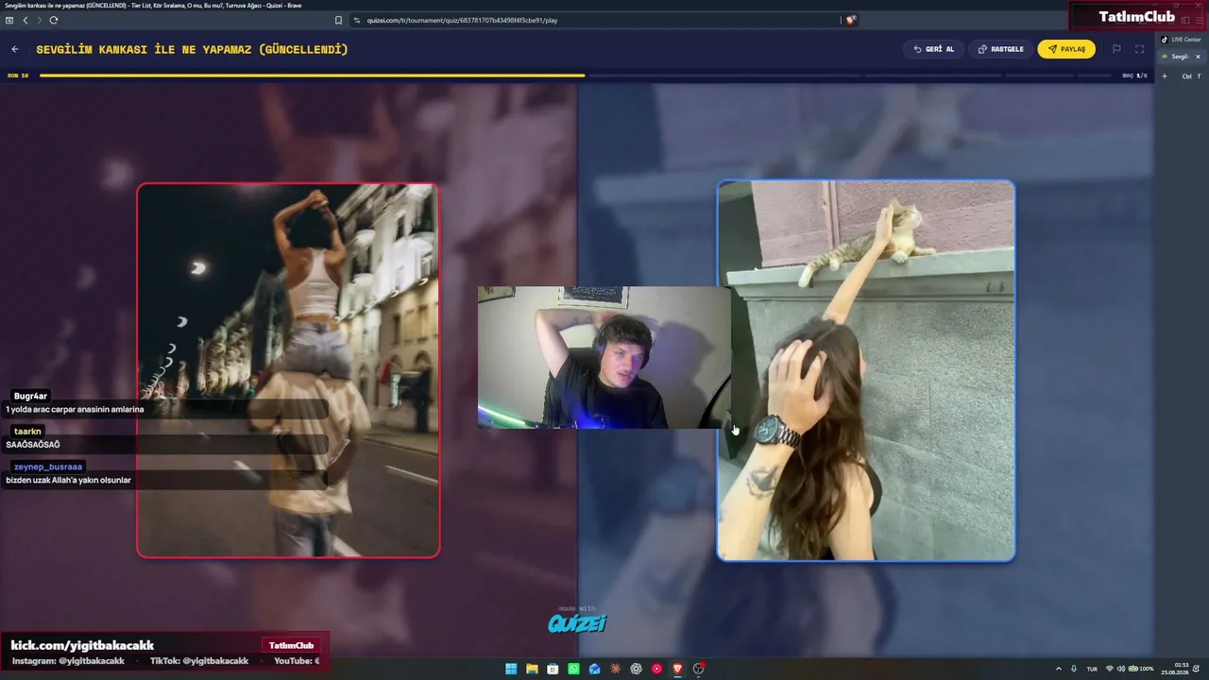Screen dimensions: 1209x680
Task: Open the volume speaker tray icon
Action: tap(1121, 669)
